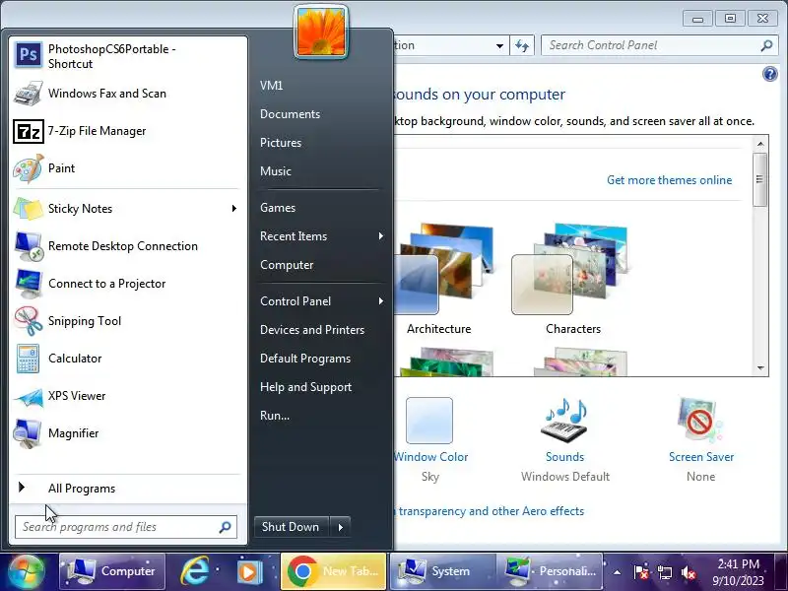Open Control Panel help question-mark icon
Screen dimensions: 788x591
pos(769,75)
